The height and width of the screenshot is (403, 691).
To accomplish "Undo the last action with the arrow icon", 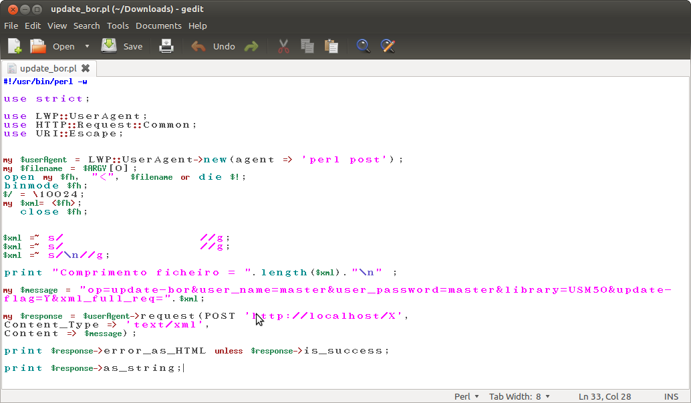I will coord(198,46).
